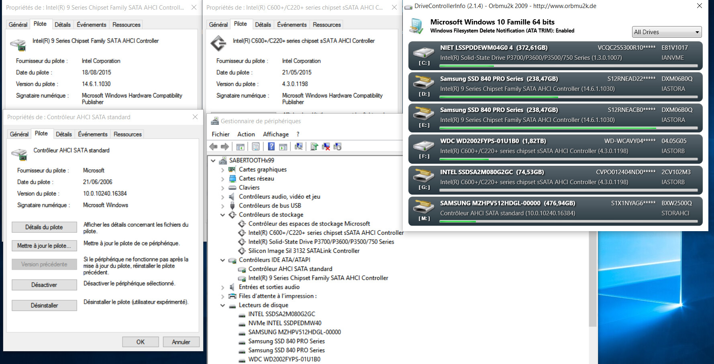Click the E: drive icon in DriveControllerInfo
This screenshot has height=364, width=714.
point(424,114)
